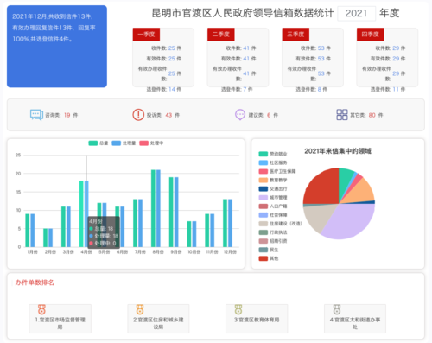Image resolution: width=432 pixels, height=343 pixels.
Task: Select the 一季度 quarter tab
Action: pos(146,35)
